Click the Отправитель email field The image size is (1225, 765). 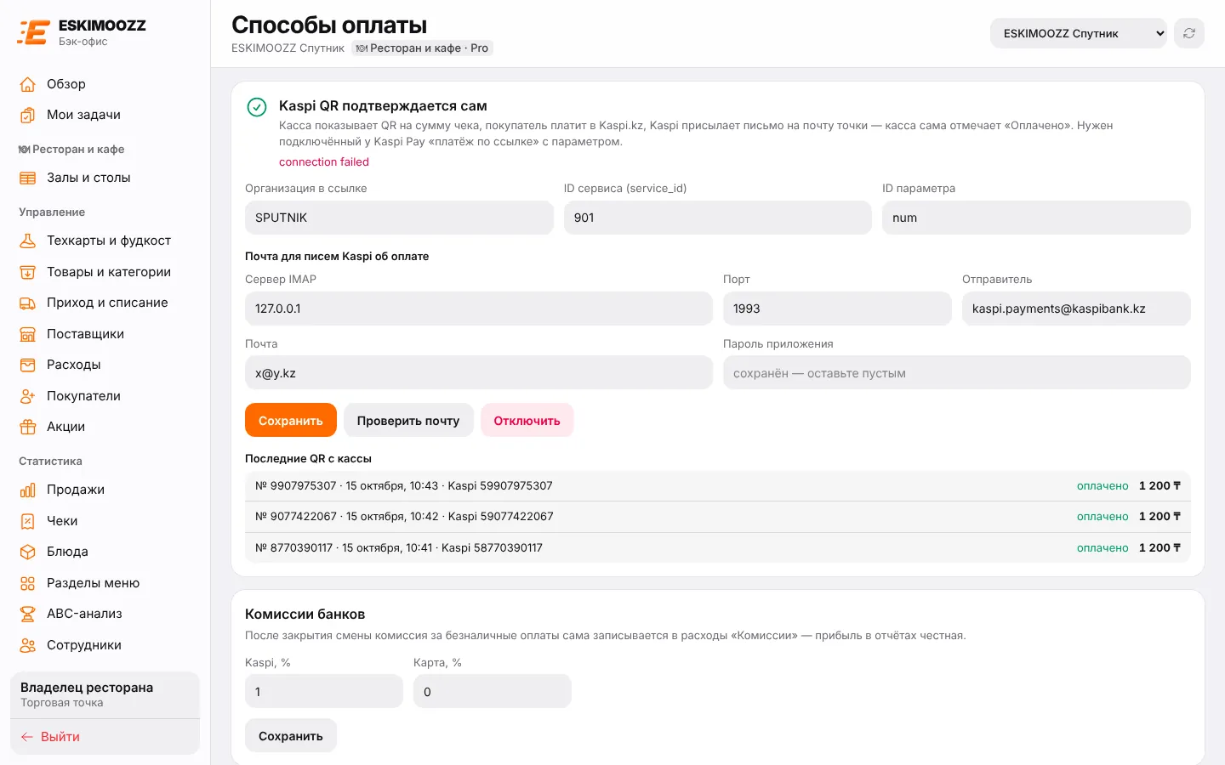[x=1076, y=309]
